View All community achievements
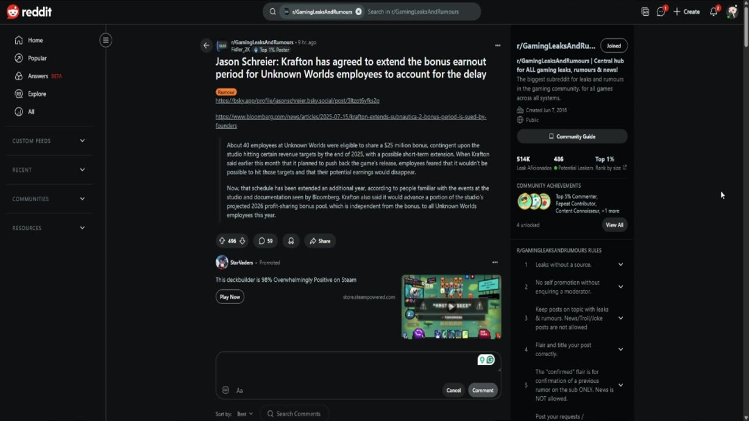This screenshot has height=421, width=749. pyautogui.click(x=614, y=225)
